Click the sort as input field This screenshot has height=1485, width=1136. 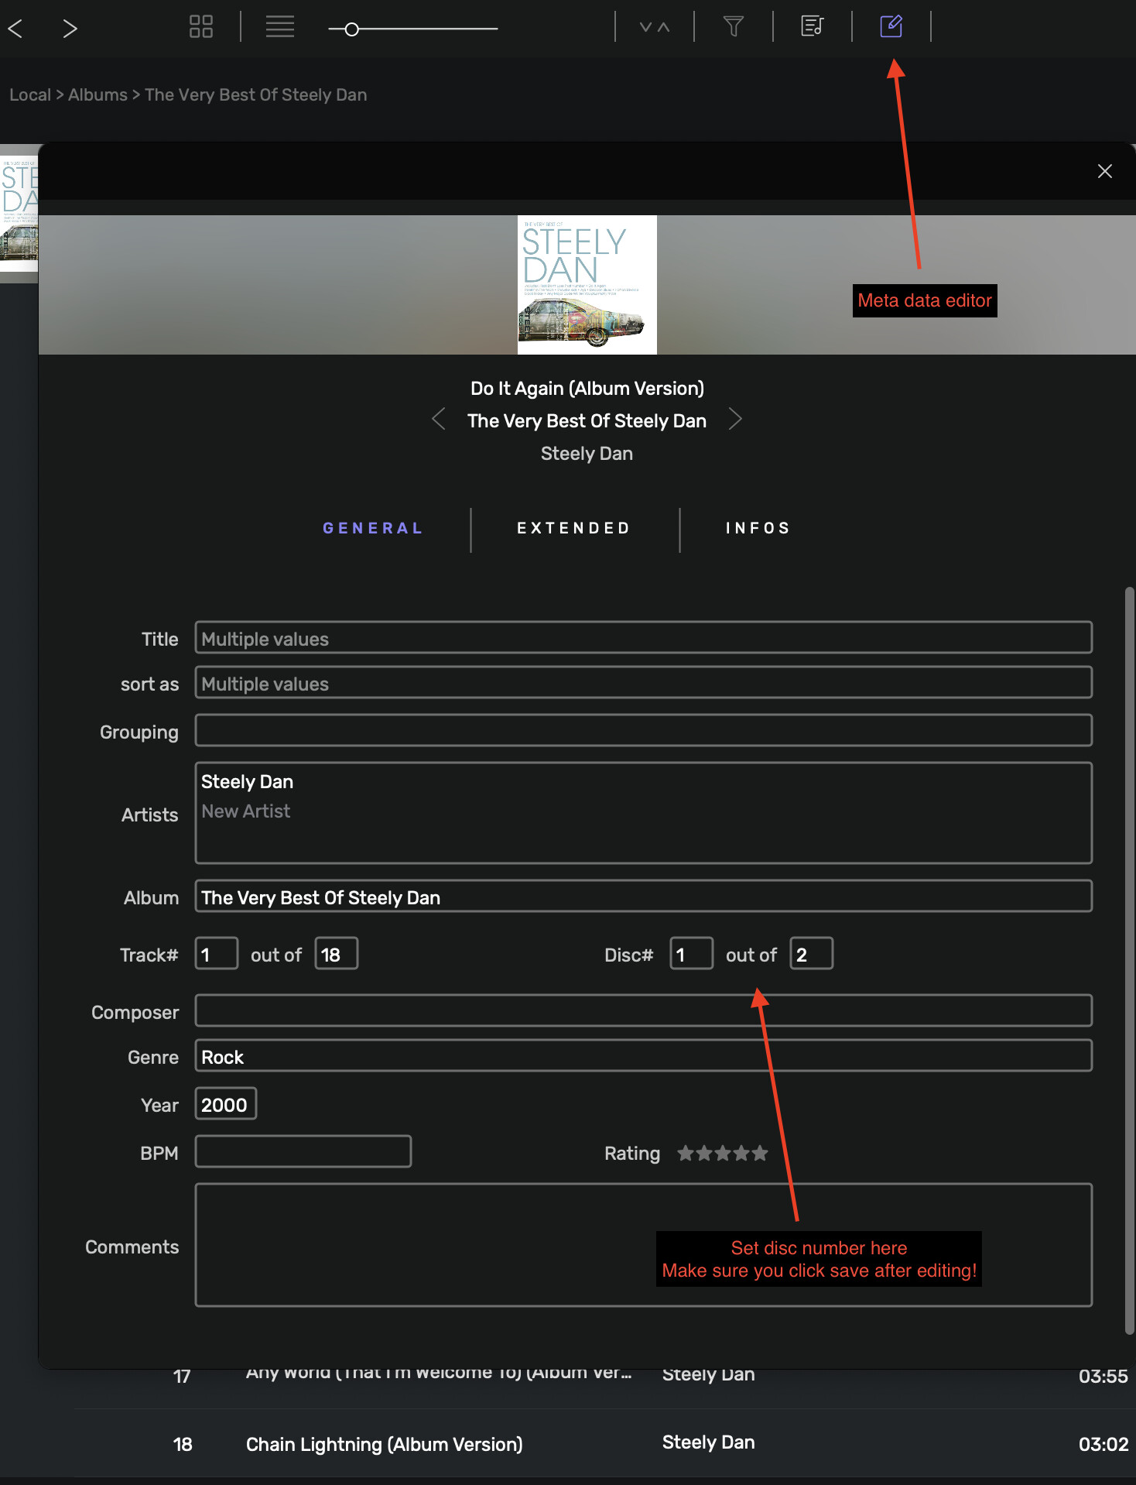644,683
